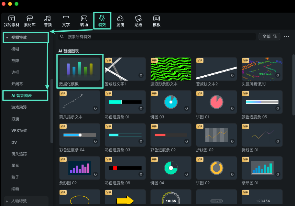Viewport: 295px width, 206px height.
Task: Download the 彩色进度条 06 effect
Action: [x=141, y=174]
